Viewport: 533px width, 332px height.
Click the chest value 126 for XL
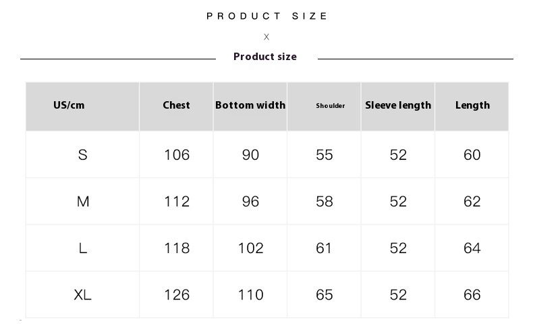click(177, 295)
